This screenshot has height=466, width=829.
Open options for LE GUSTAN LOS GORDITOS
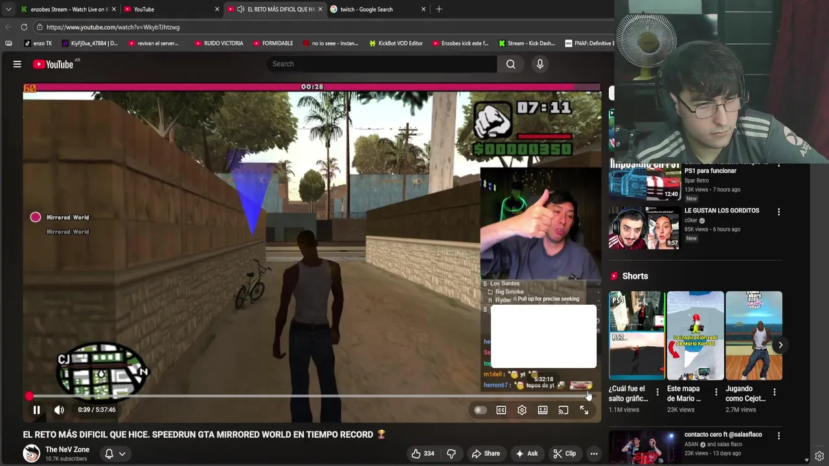click(778, 212)
